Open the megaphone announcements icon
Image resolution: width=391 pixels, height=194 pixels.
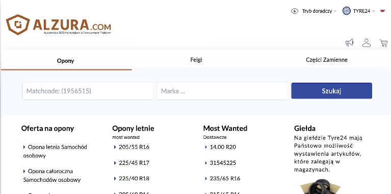point(350,43)
